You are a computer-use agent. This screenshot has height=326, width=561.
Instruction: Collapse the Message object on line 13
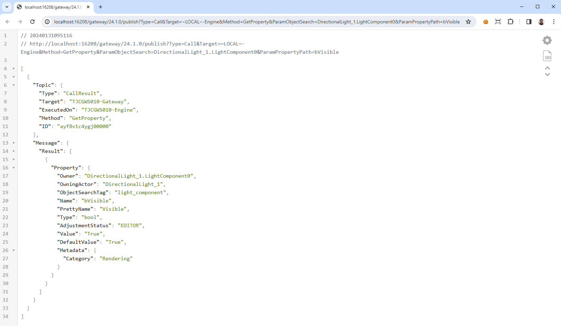(13, 143)
